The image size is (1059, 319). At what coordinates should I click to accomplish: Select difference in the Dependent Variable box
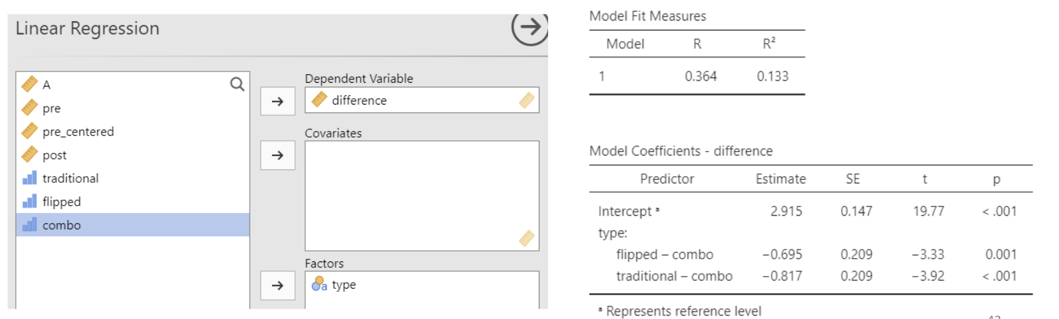[x=359, y=101]
